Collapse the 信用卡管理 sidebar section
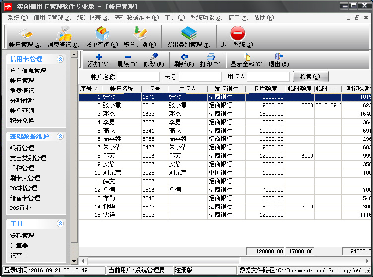Viewport: 373px width, 277px height. tap(60, 59)
